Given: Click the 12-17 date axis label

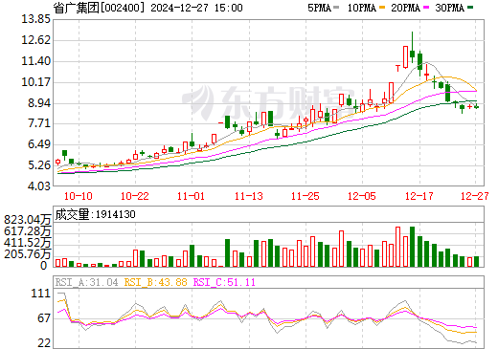Looking at the screenshot, I should [x=419, y=196].
